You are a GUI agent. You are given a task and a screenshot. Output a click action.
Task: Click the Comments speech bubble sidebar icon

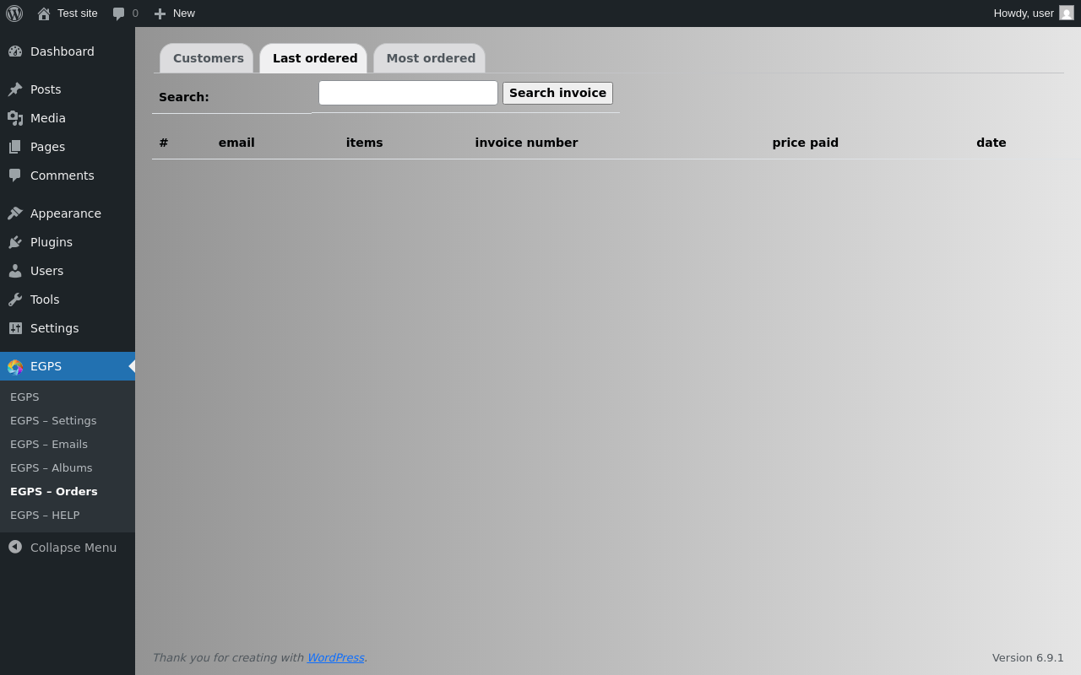click(x=15, y=175)
